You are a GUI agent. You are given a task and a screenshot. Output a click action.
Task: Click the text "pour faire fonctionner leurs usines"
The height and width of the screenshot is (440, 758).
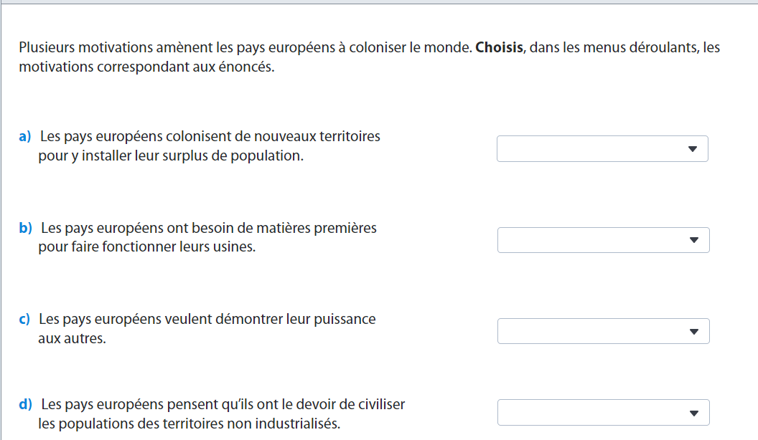pos(146,247)
